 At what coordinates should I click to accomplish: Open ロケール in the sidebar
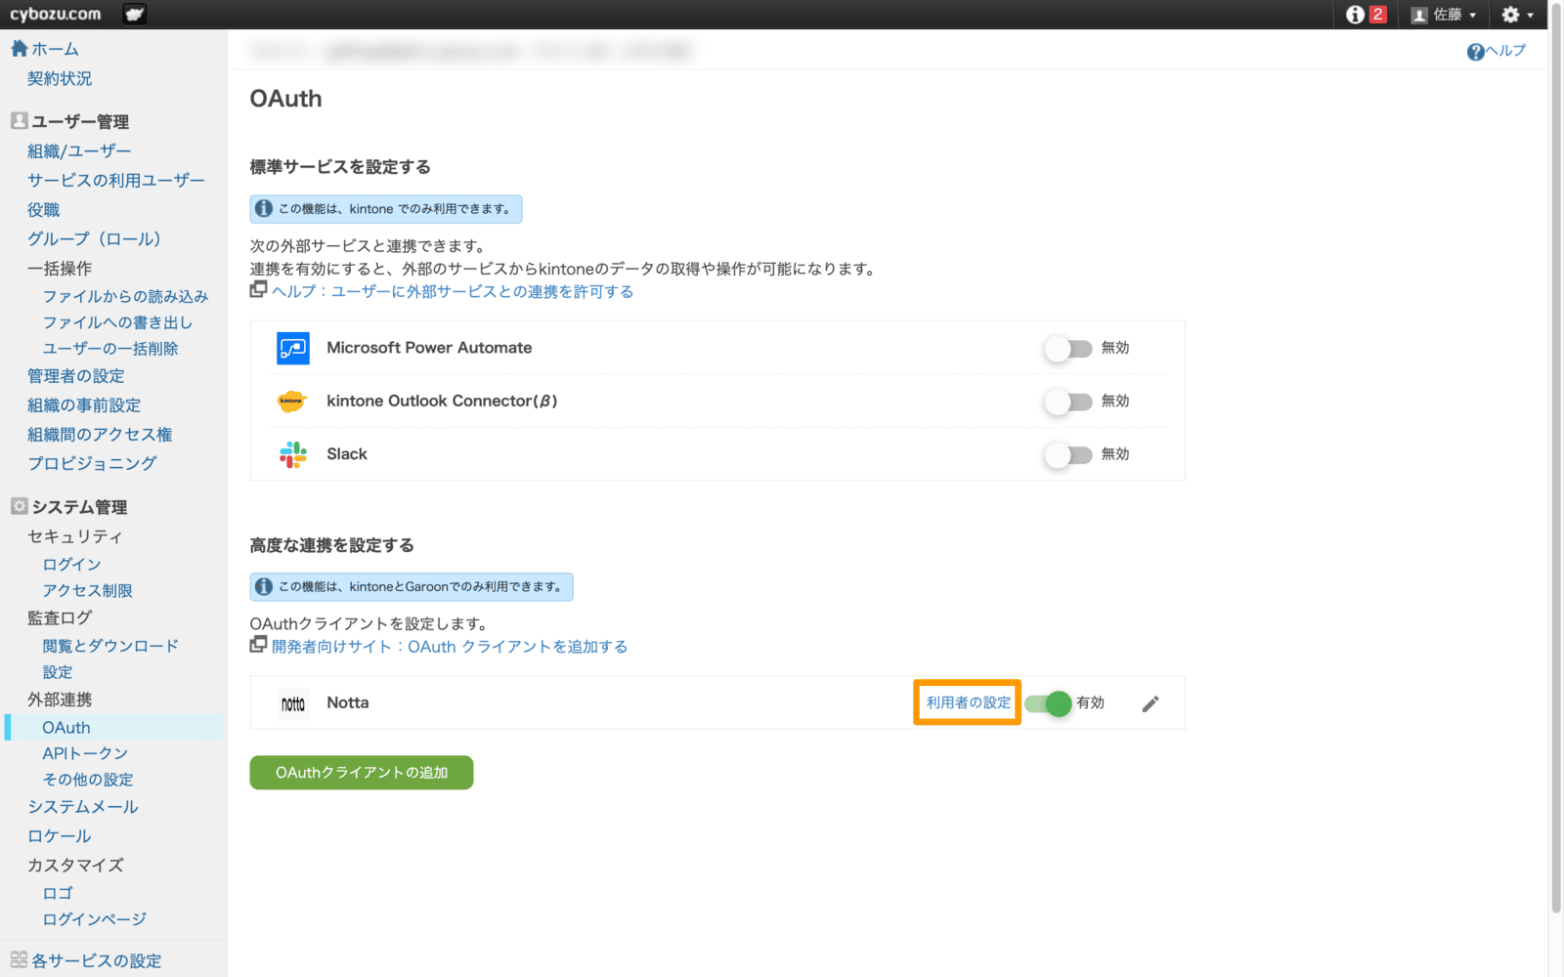pos(60,836)
